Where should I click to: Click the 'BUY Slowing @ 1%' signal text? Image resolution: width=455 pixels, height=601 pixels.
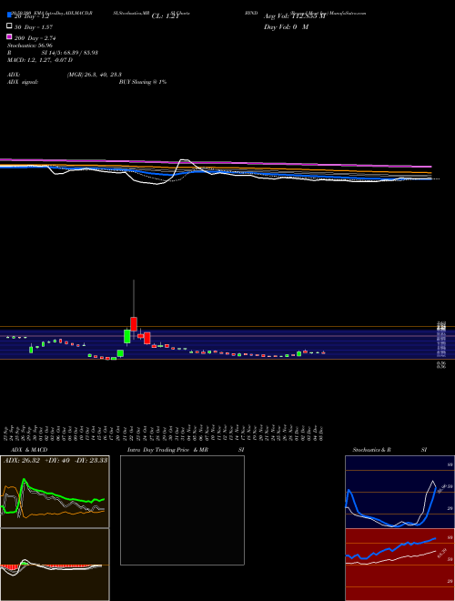143,82
